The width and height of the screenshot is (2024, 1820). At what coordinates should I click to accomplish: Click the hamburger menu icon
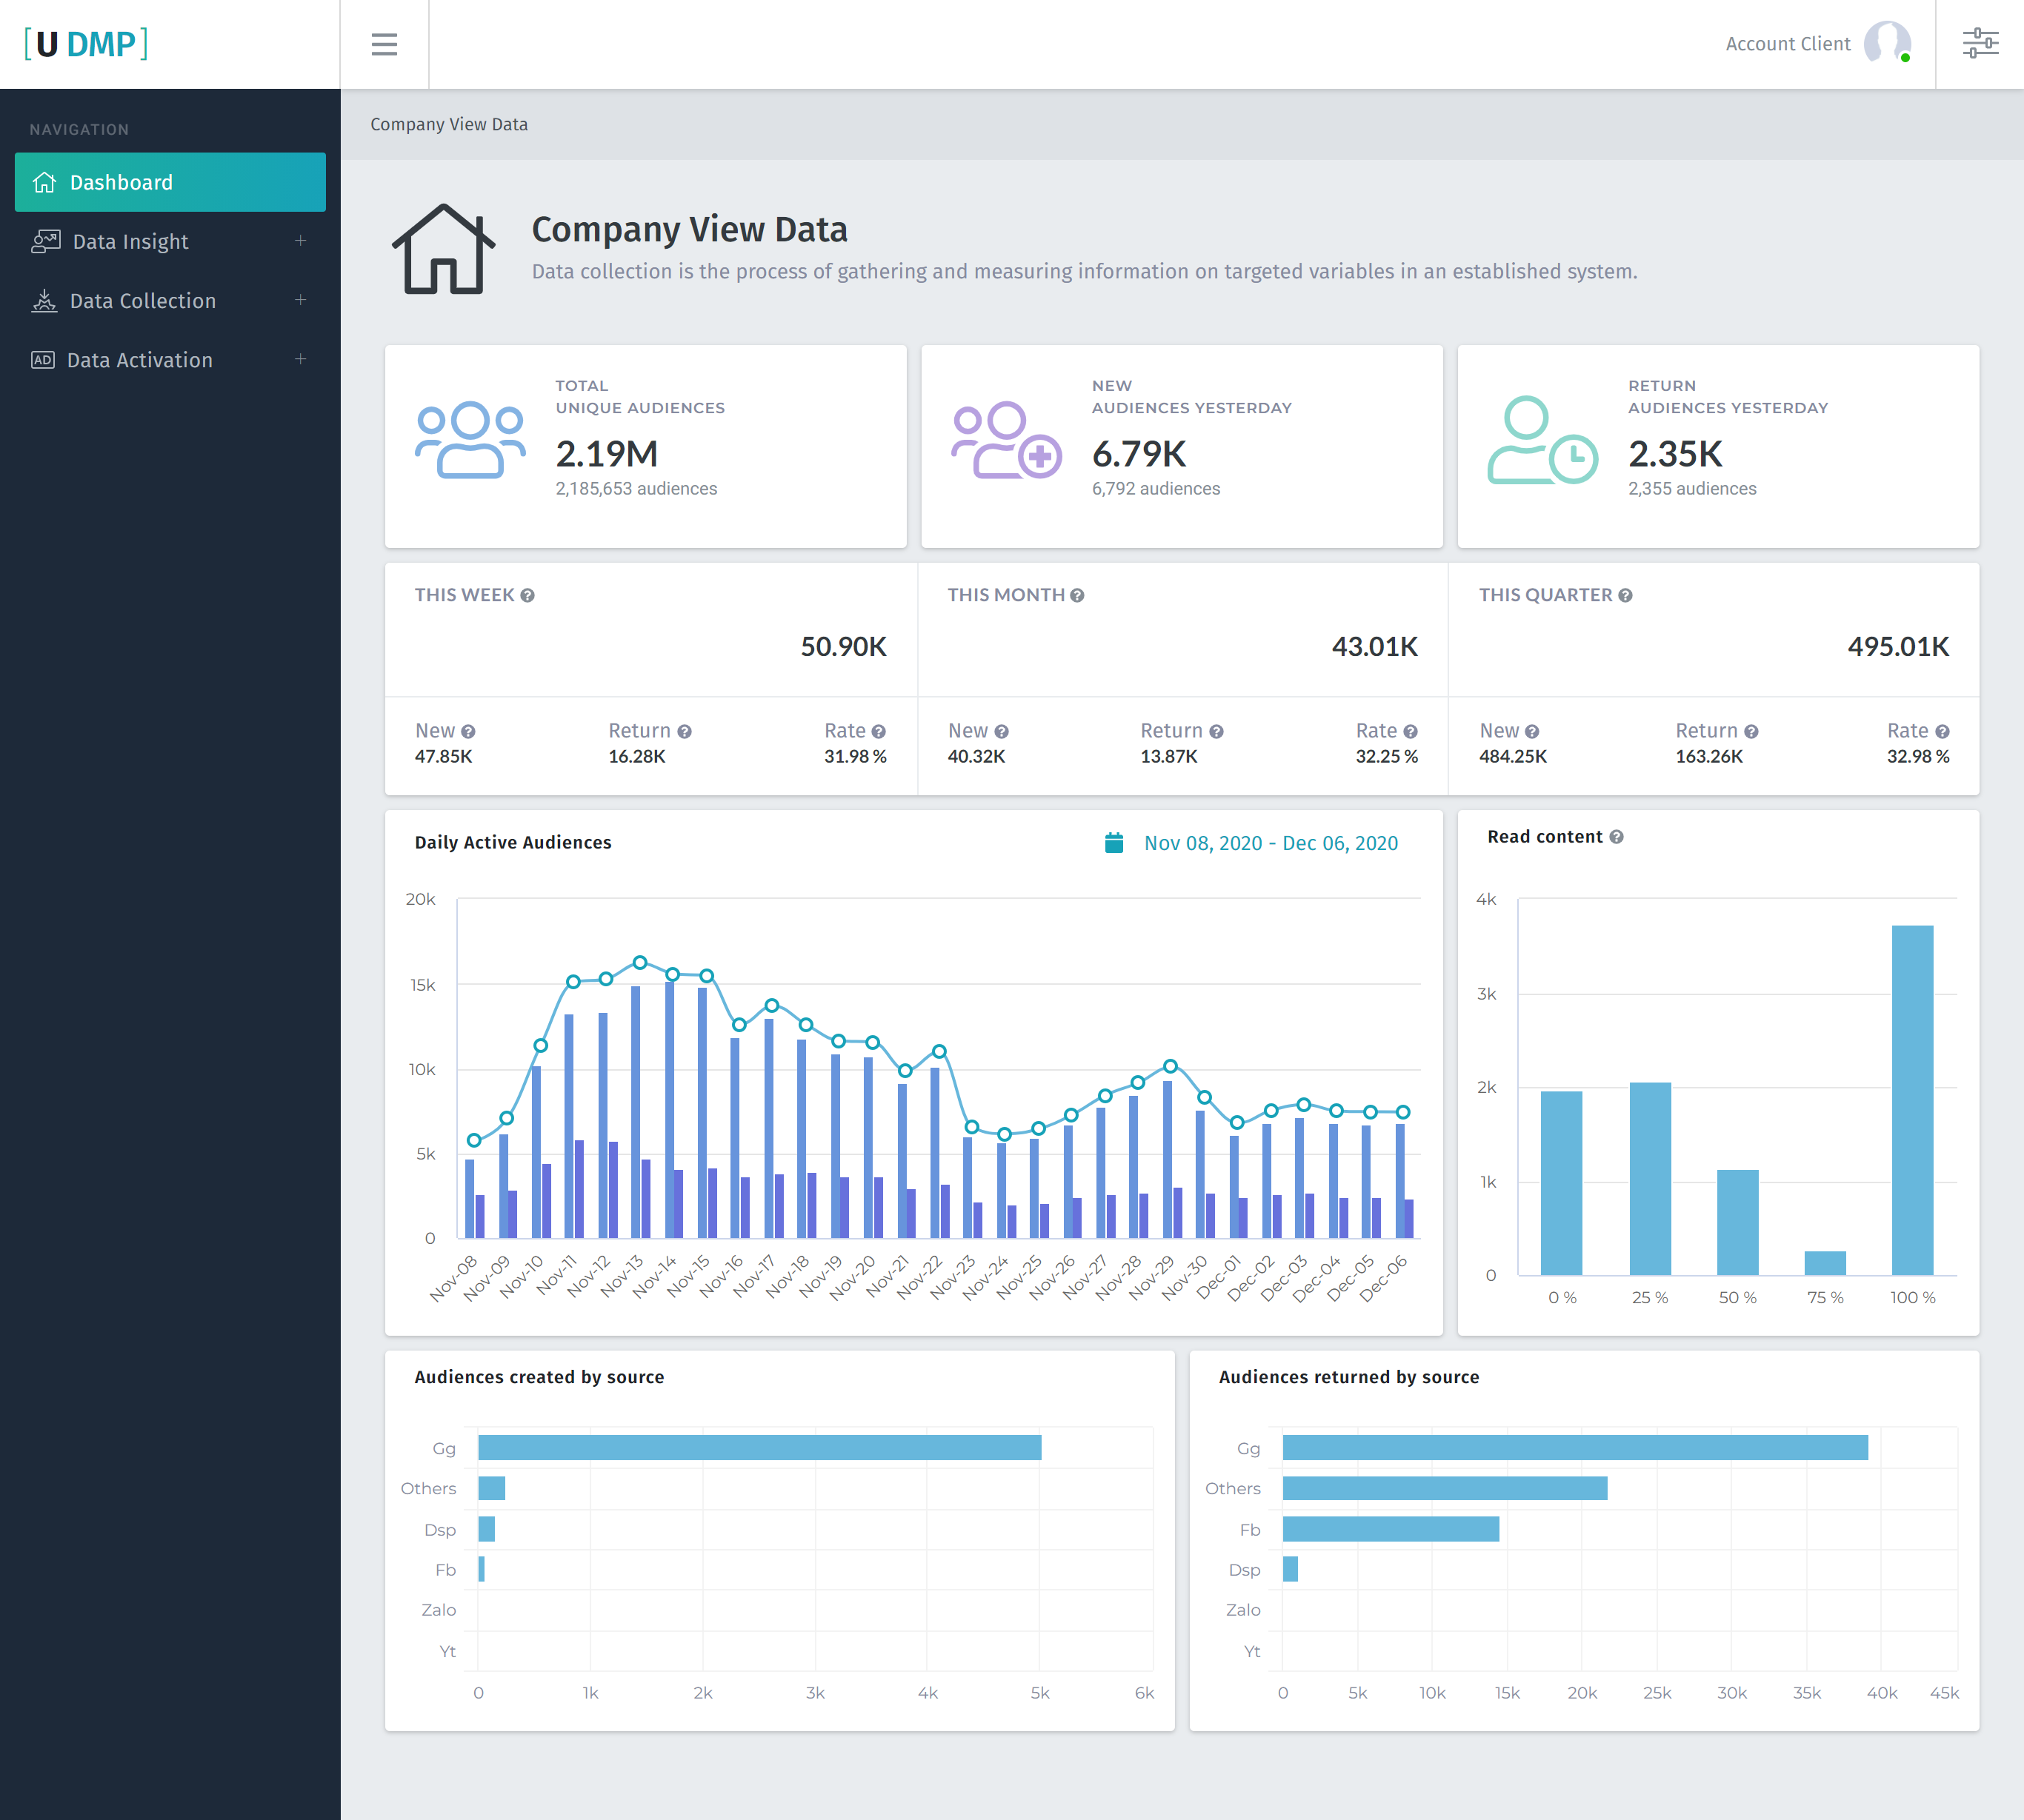click(x=385, y=44)
